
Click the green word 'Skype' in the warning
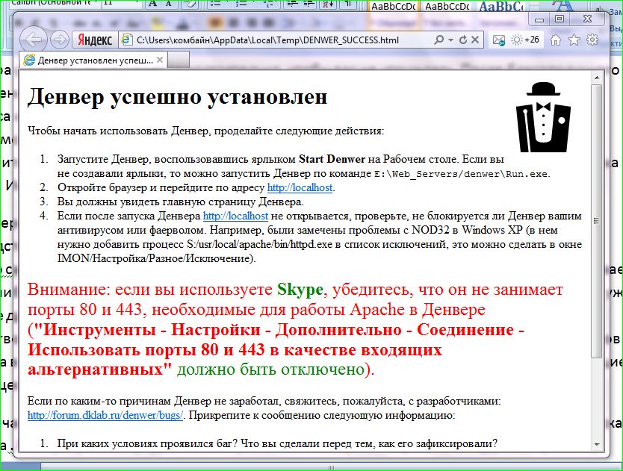tap(300, 290)
